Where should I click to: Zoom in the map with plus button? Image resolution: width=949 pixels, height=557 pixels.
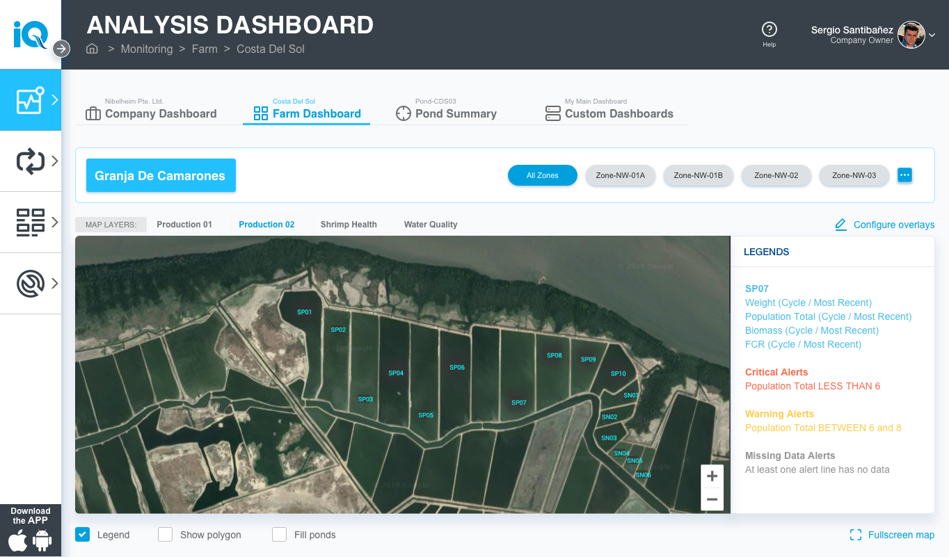[712, 476]
